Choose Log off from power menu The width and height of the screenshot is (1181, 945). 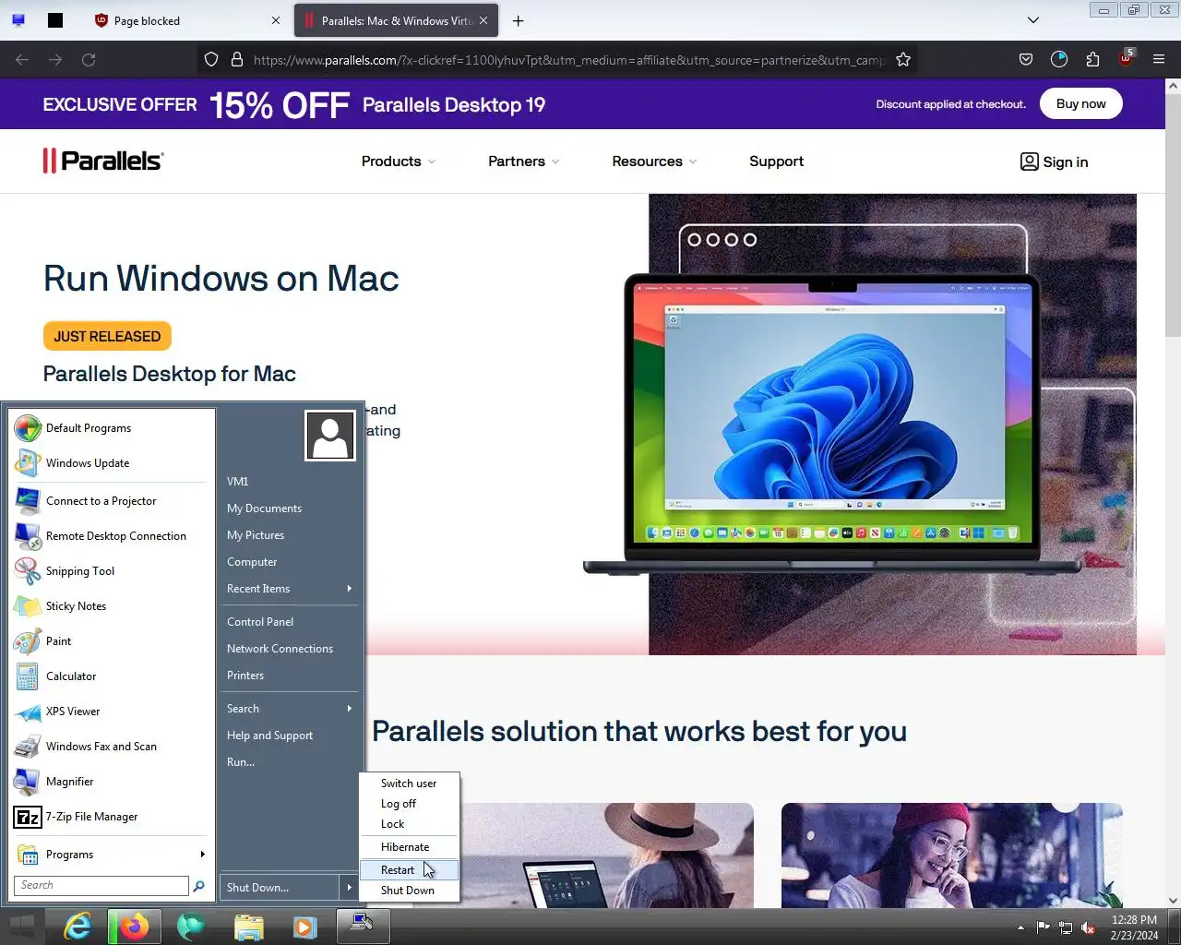[x=409, y=804]
